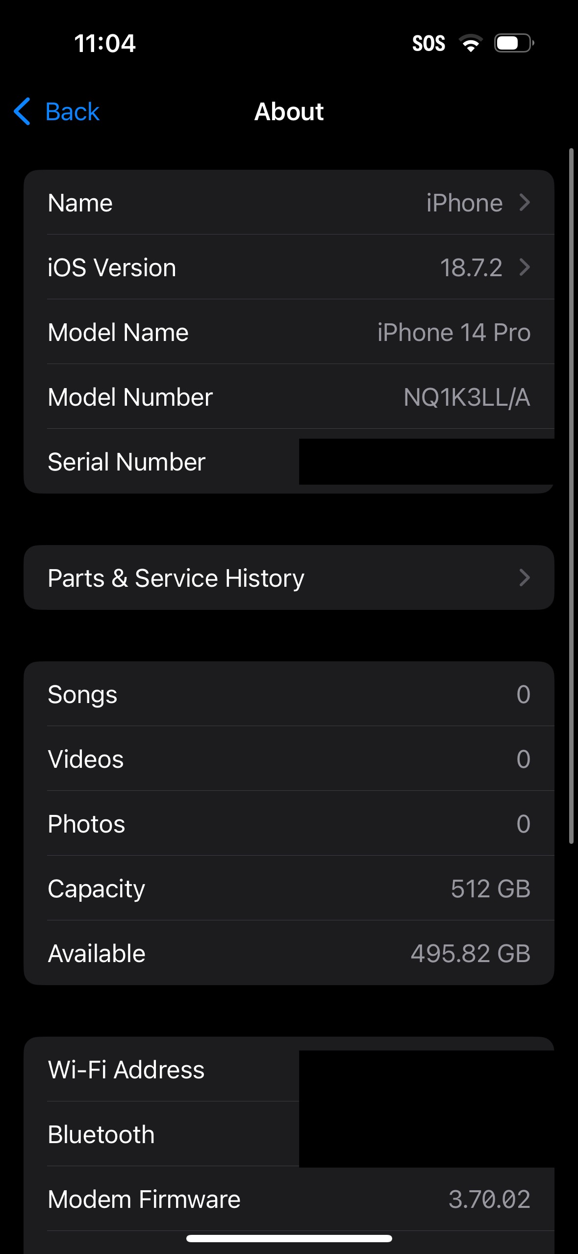This screenshot has width=578, height=1254.
Task: Tap the clock showing 11:04
Action: pos(105,44)
